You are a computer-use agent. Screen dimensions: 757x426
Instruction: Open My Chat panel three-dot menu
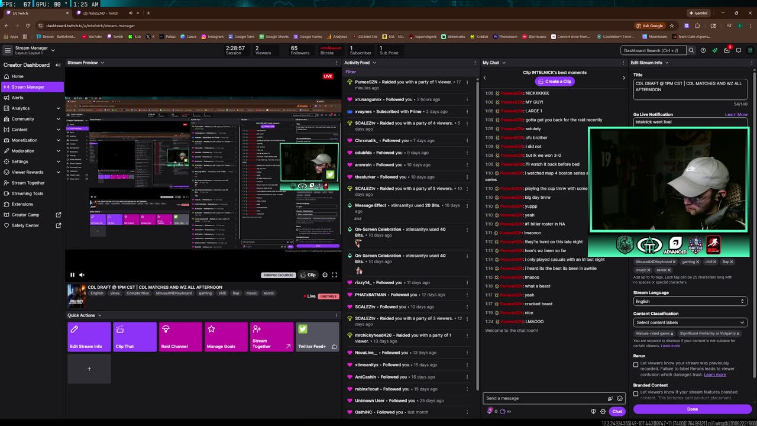click(x=623, y=63)
